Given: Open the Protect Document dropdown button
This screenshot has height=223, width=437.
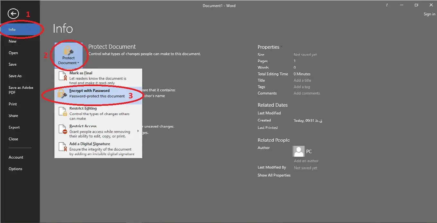Looking at the screenshot, I should (68, 55).
